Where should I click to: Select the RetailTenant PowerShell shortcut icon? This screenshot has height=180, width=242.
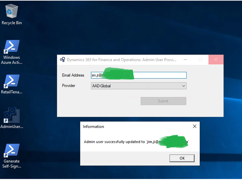click(x=12, y=84)
